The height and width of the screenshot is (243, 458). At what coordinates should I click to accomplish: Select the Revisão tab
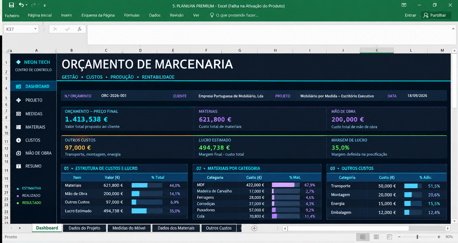[177, 15]
